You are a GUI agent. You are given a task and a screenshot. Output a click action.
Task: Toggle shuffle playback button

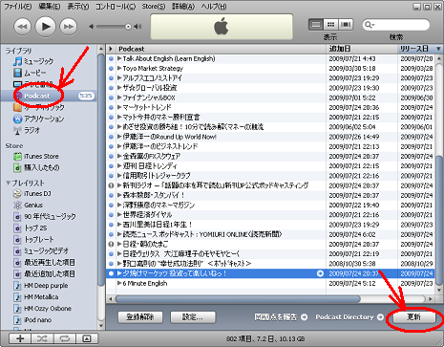[x=42, y=338]
